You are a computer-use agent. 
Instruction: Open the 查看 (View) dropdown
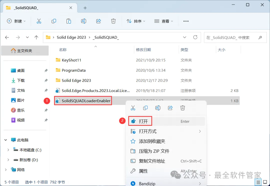point(163,21)
